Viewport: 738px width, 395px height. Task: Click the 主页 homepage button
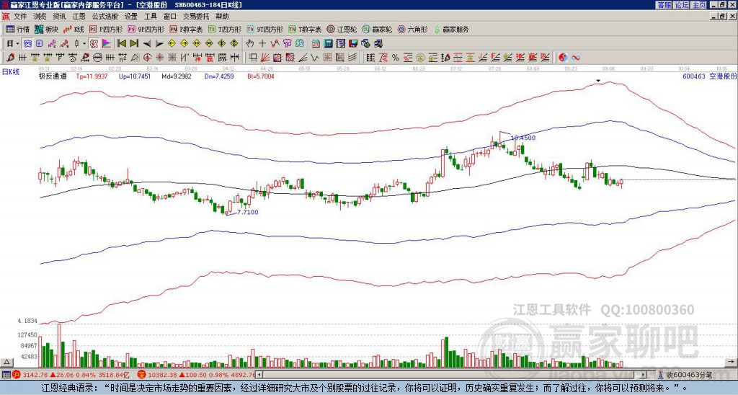pyautogui.click(x=699, y=5)
